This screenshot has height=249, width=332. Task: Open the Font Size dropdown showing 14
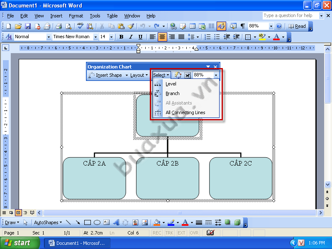pyautogui.click(x=111, y=37)
